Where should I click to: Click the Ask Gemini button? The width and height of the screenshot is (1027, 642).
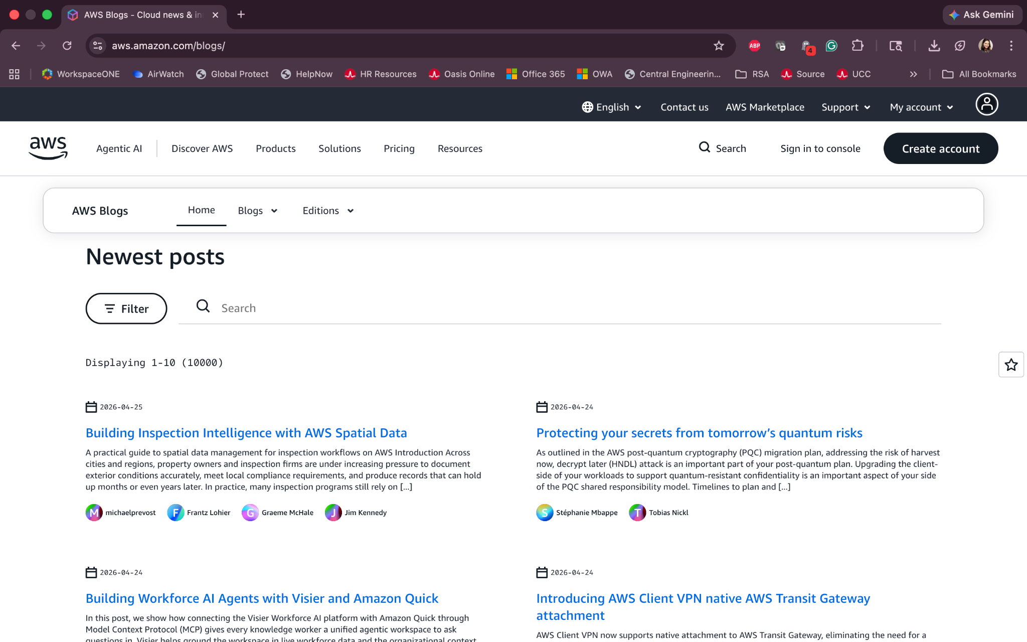(981, 15)
